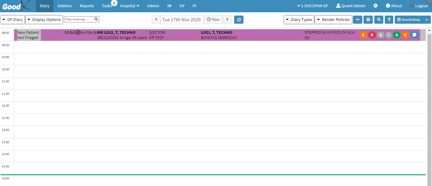Image resolution: width=432 pixels, height=186 pixels.
Task: Toggle the orange C status badge
Action: [363, 35]
